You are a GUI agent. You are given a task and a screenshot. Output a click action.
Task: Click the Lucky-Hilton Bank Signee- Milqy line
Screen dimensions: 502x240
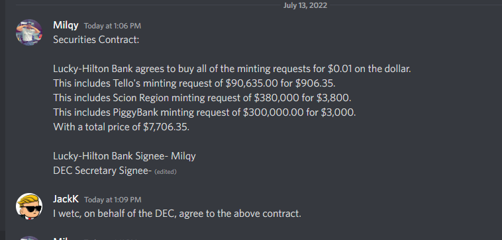click(125, 156)
